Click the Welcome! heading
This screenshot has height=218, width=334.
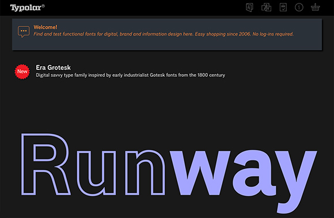pos(45,27)
